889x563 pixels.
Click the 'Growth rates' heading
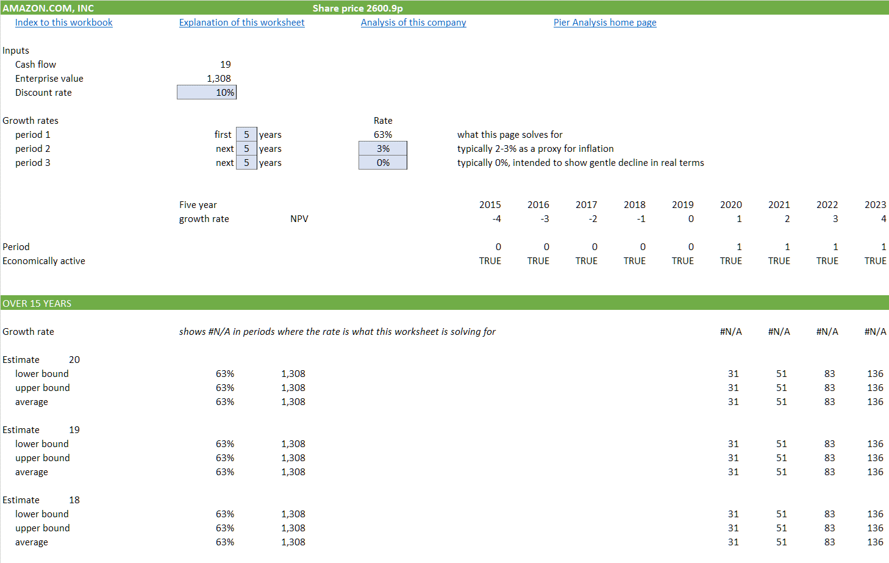click(x=30, y=120)
